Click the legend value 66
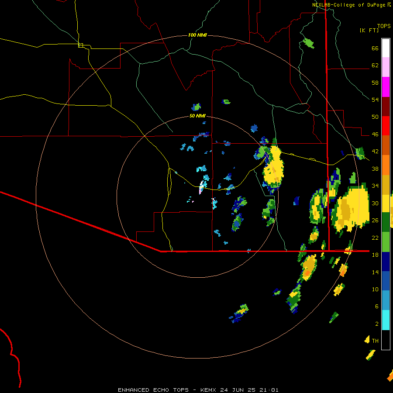The height and width of the screenshot is (393, 393). (x=375, y=48)
